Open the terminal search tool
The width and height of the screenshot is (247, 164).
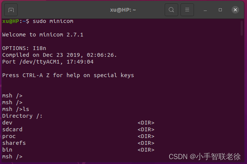[171, 10]
